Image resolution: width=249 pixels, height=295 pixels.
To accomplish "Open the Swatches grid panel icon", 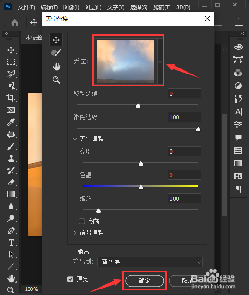I will (238, 151).
